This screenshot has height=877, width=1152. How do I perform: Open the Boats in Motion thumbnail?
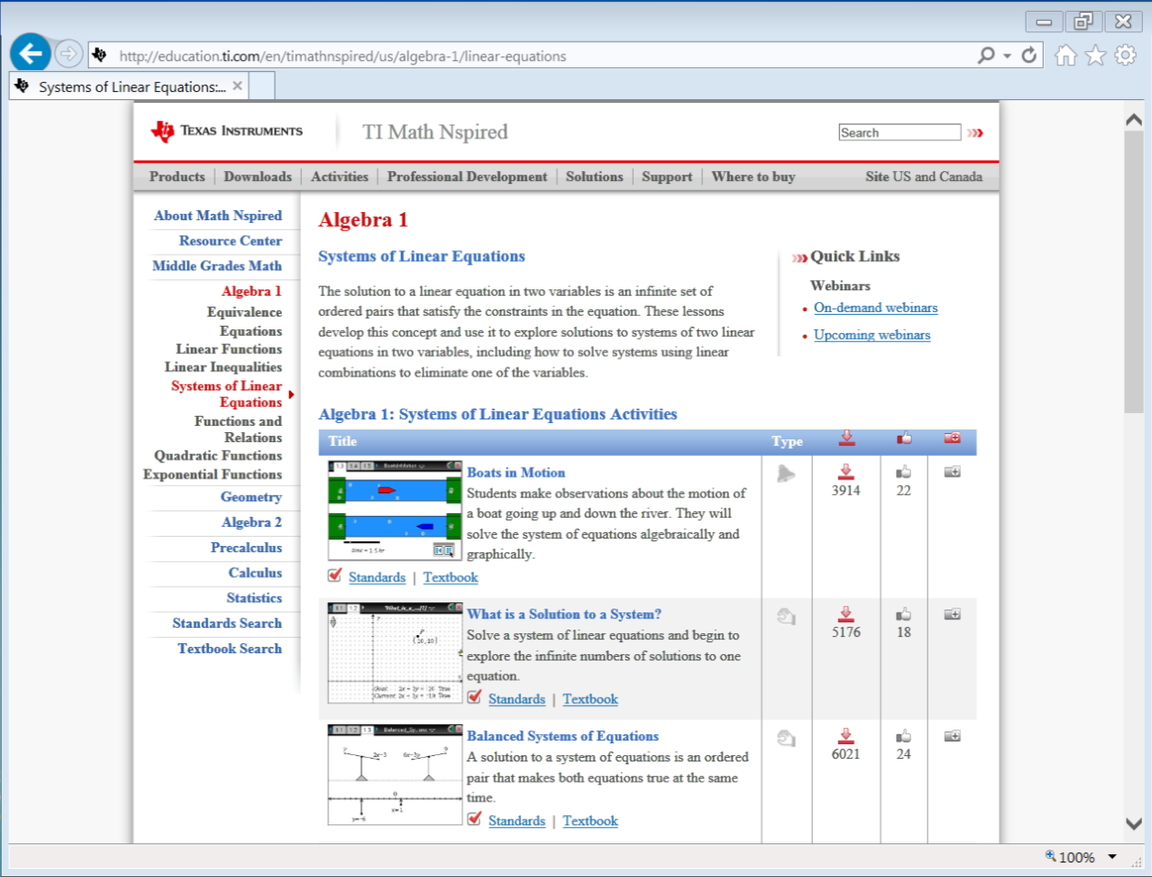pos(396,511)
